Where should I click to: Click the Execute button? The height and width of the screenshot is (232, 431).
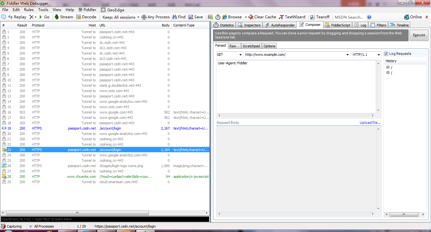pyautogui.click(x=419, y=35)
